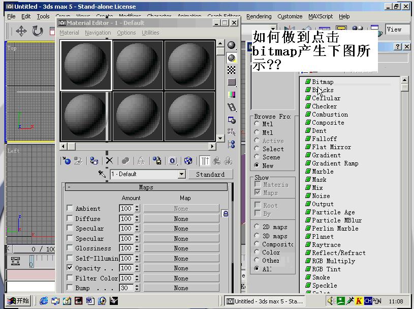
Task: Click Opacity amount spinner arrows
Action: (137, 268)
